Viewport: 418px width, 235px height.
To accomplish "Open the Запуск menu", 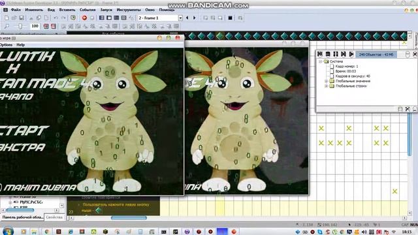I will [x=106, y=10].
